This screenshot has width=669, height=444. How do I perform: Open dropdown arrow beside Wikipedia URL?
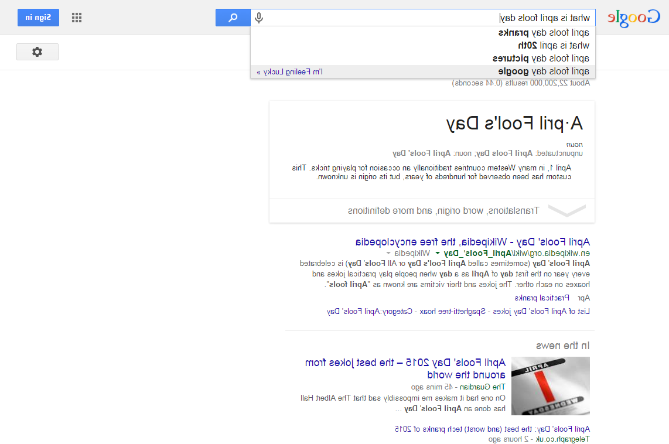[438, 254]
